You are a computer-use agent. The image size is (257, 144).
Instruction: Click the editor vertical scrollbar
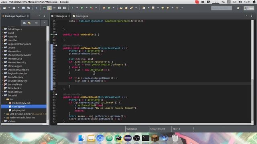coord(253,71)
